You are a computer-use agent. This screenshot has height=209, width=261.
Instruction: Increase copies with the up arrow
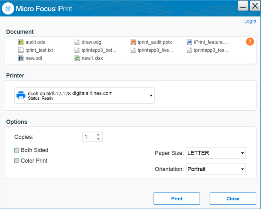coord(99,135)
